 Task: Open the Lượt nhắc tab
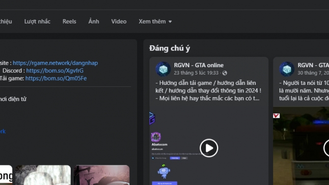[x=37, y=22]
